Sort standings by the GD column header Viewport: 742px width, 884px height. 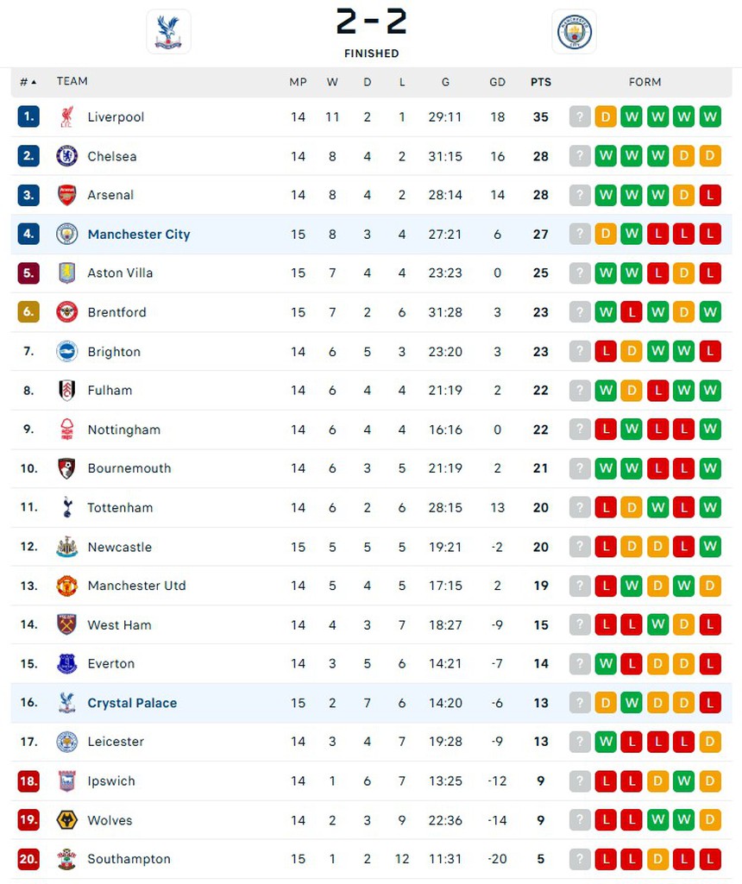[498, 81]
